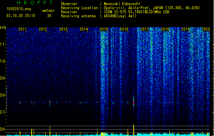Click the 0.6 kHz axis label
The height and width of the screenshot is (136, 214).
[x=3, y=129]
